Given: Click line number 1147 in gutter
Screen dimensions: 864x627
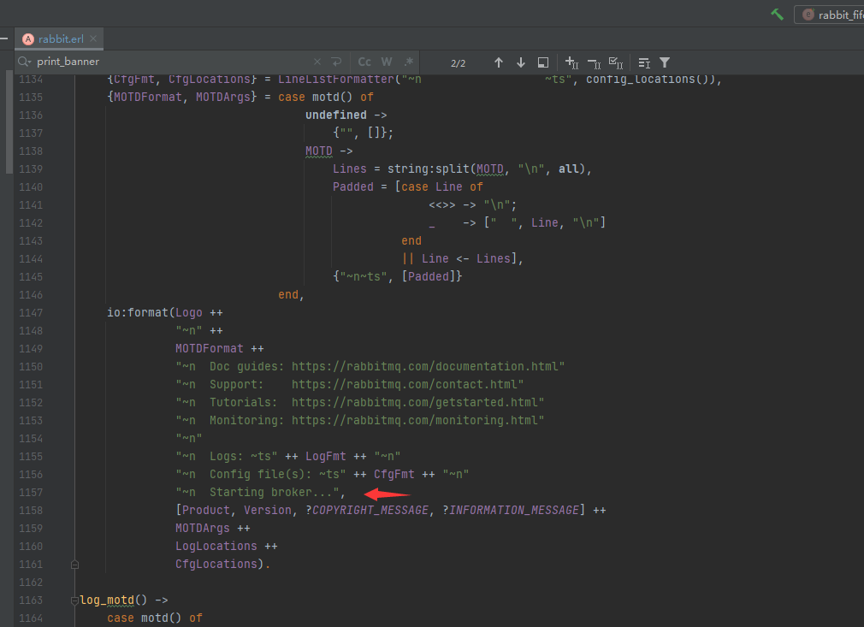Looking at the screenshot, I should tap(31, 312).
